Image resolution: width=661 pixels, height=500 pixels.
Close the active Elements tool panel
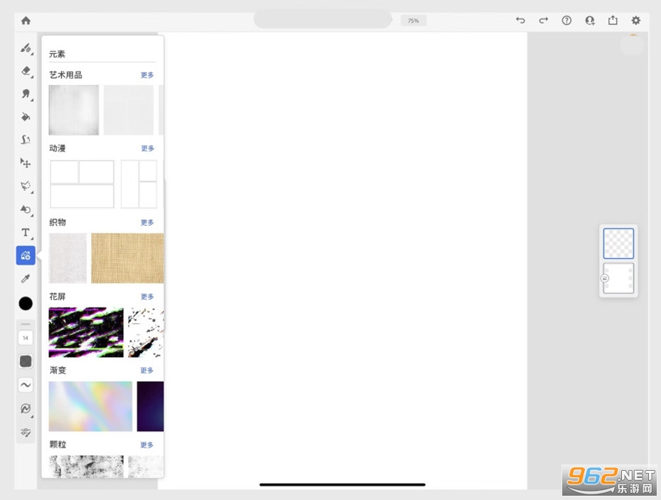26,255
